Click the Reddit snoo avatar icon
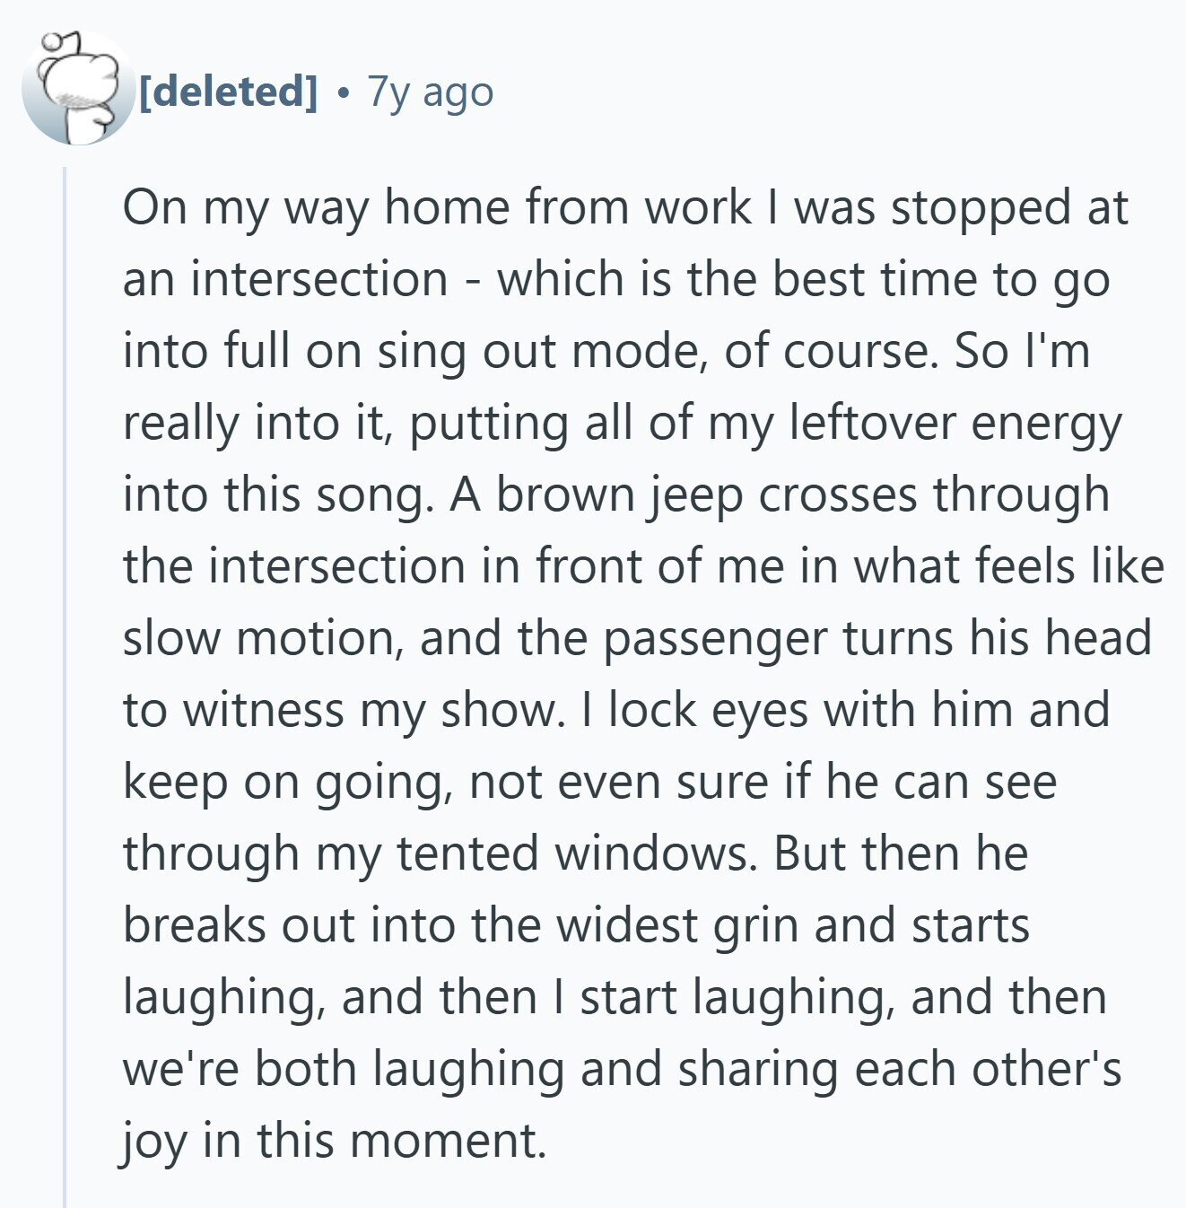 74,89
